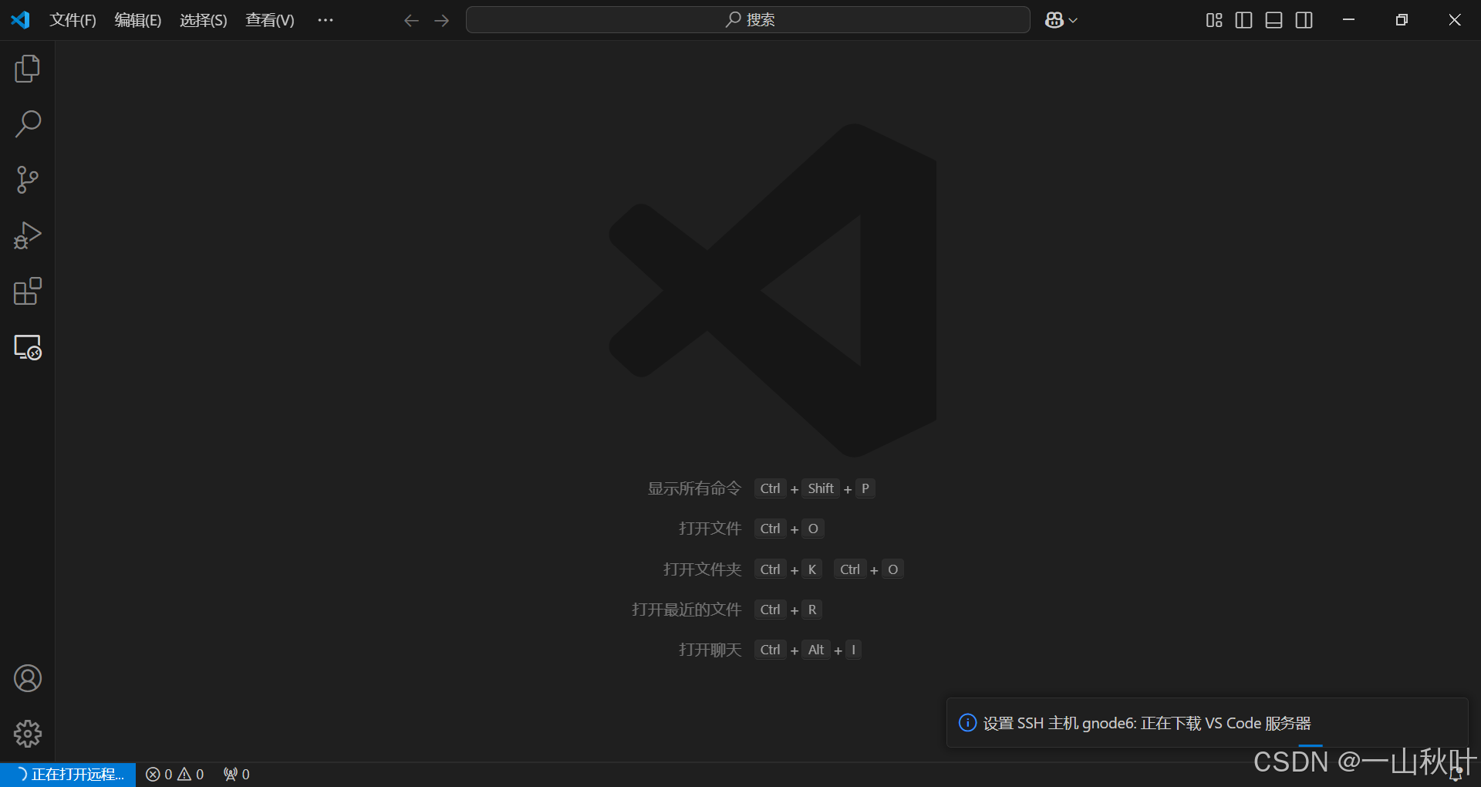Image resolution: width=1481 pixels, height=787 pixels.
Task: Close the VS Code window
Action: pyautogui.click(x=1455, y=20)
